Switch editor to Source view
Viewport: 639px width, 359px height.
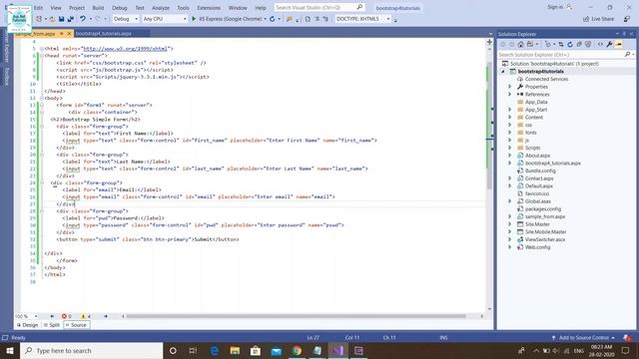76,325
